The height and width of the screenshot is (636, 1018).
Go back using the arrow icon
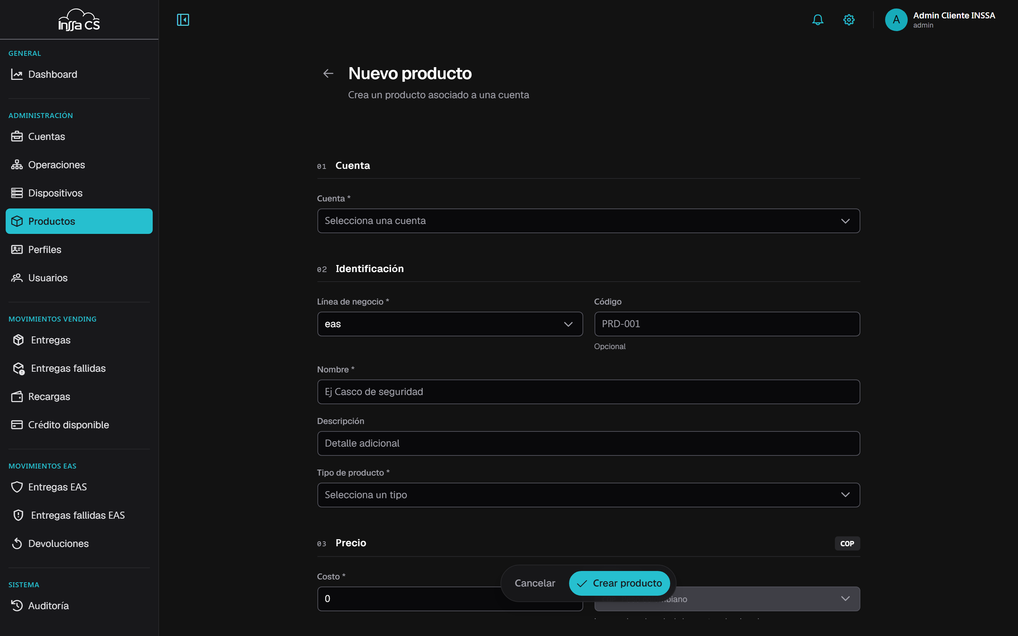click(328, 73)
